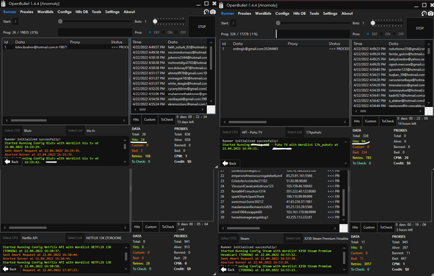Click right arrow of Blutv data list scrollbar
Viewport: 434px width, 276px height.
124,120
